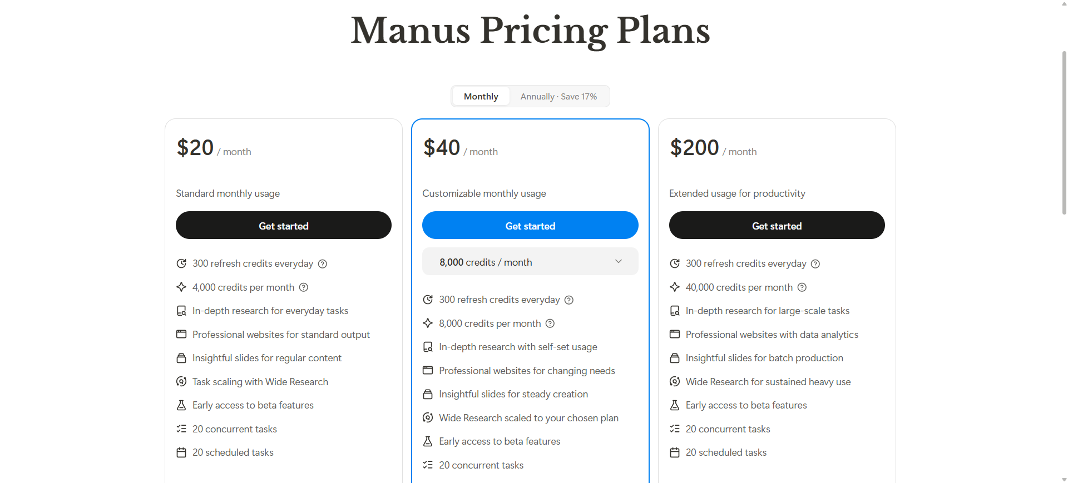Image resolution: width=1068 pixels, height=483 pixels.
Task: Click the blue Get started button
Action: click(x=530, y=226)
